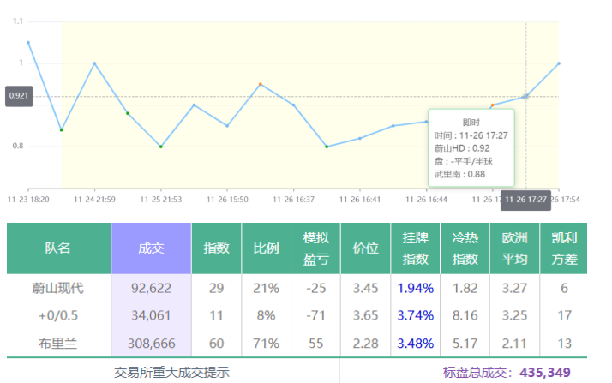Click the green data point at 11-25 21:53

tap(160, 147)
